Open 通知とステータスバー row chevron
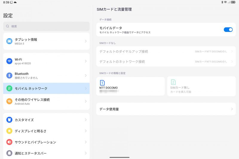The image size is (239, 159). coord(86,153)
